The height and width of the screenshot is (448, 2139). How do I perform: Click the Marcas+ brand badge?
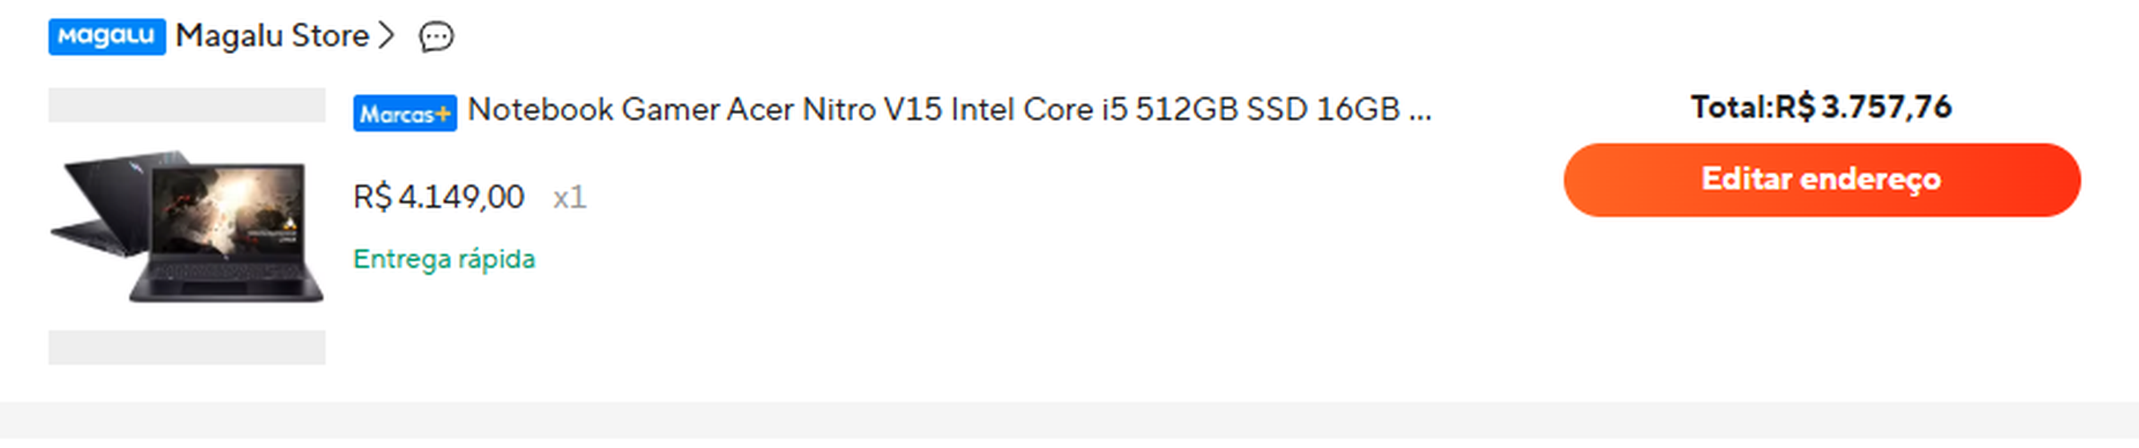click(x=404, y=114)
